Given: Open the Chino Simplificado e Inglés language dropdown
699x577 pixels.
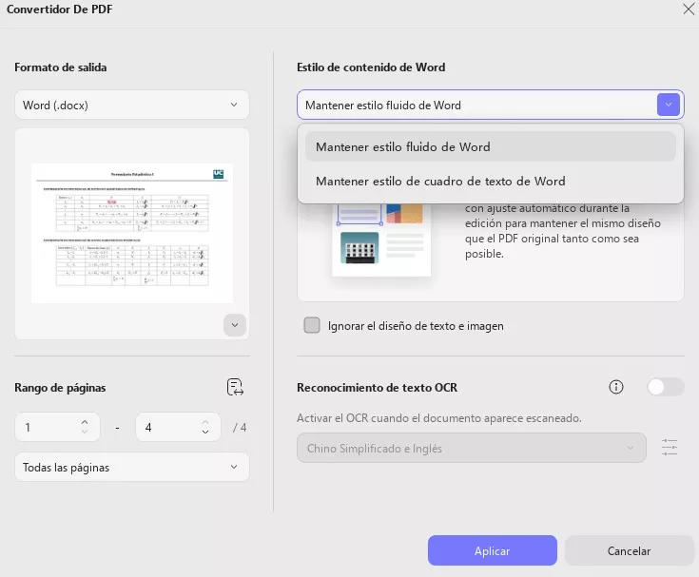Looking at the screenshot, I should (471, 448).
